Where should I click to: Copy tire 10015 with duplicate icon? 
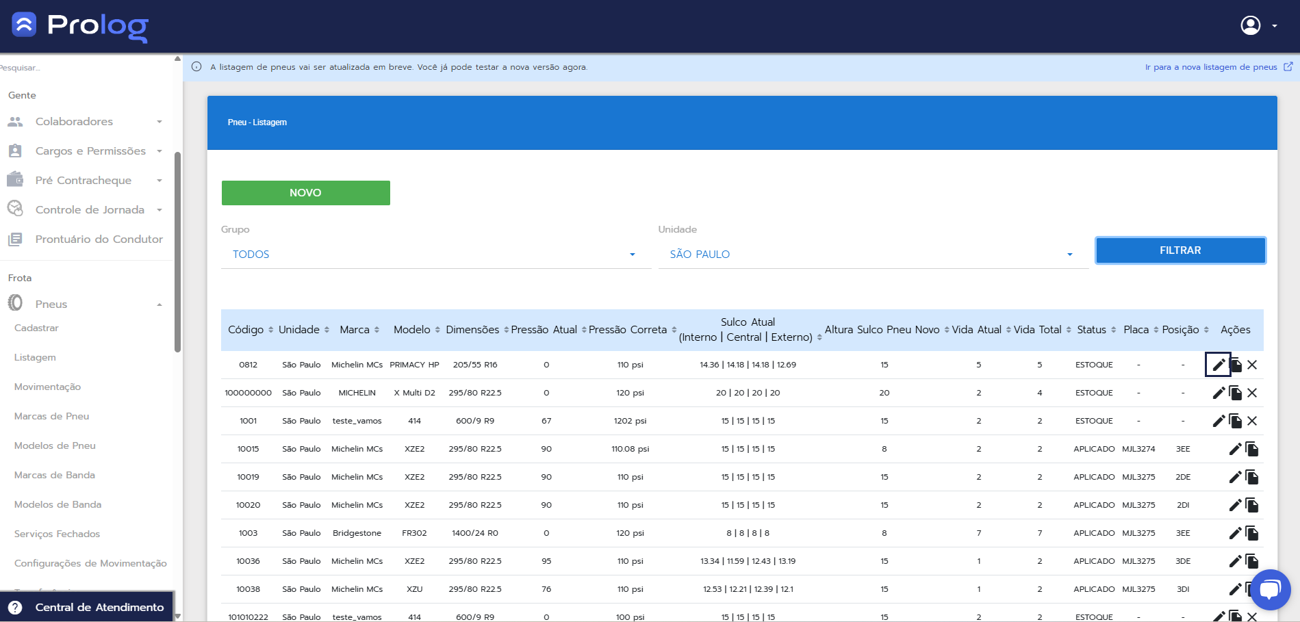click(1252, 449)
